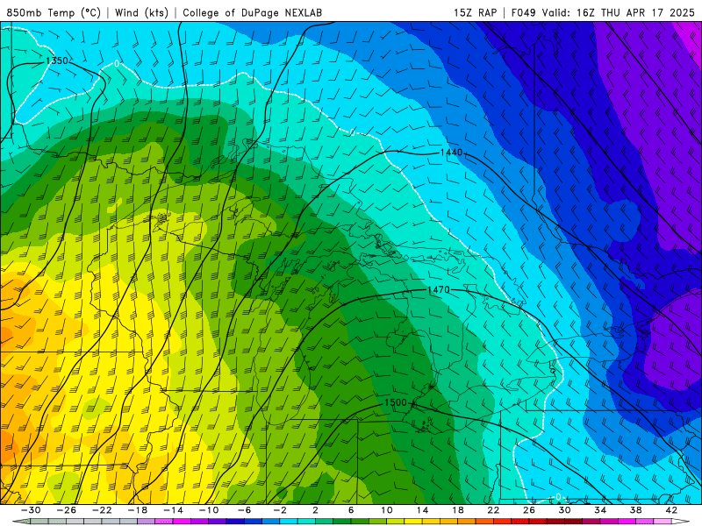The width and height of the screenshot is (702, 526).
Task: Click the positive 14 color scale label
Action: pyautogui.click(x=422, y=510)
